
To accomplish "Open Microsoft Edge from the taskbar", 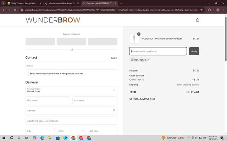I will coord(42,138).
